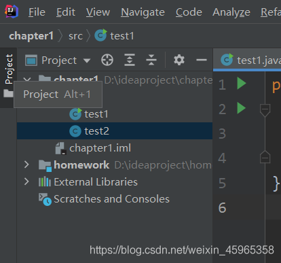Collapse the code fold marker on line 2
This screenshot has width=281, height=263.
pos(265,110)
